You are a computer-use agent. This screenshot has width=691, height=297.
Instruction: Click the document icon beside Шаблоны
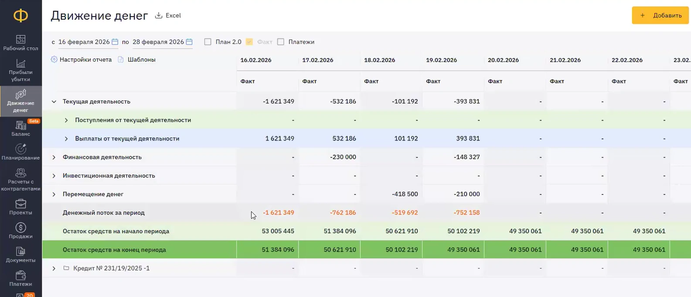(x=121, y=60)
